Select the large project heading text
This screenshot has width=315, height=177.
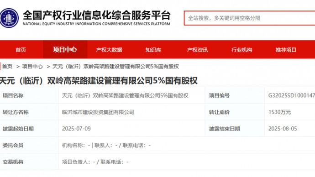click(x=99, y=81)
